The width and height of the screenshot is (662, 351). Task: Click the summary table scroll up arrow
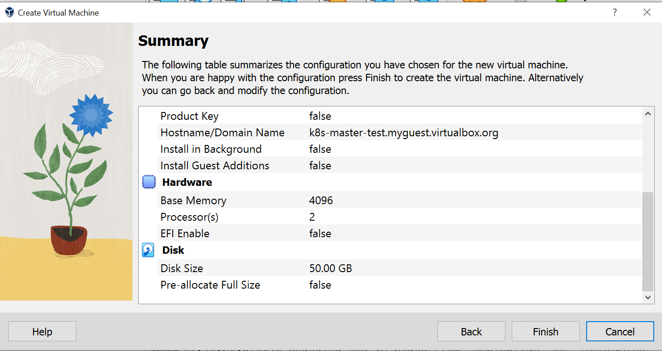[x=648, y=114]
